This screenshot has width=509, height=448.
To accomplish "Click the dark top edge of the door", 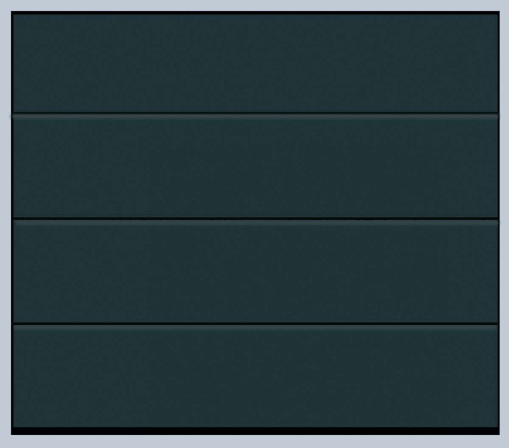I will point(255,13).
